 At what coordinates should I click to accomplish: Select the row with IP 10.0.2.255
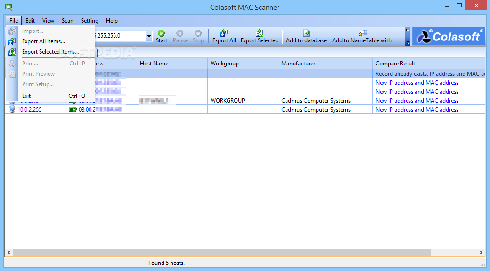tap(245, 110)
